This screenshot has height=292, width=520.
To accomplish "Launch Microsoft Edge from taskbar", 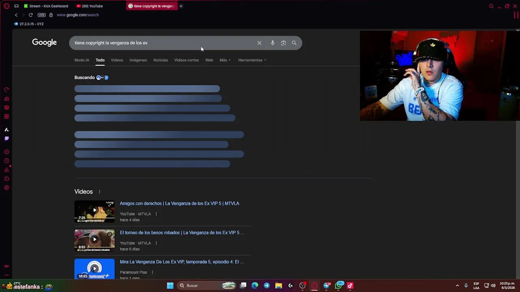I will tap(255, 286).
